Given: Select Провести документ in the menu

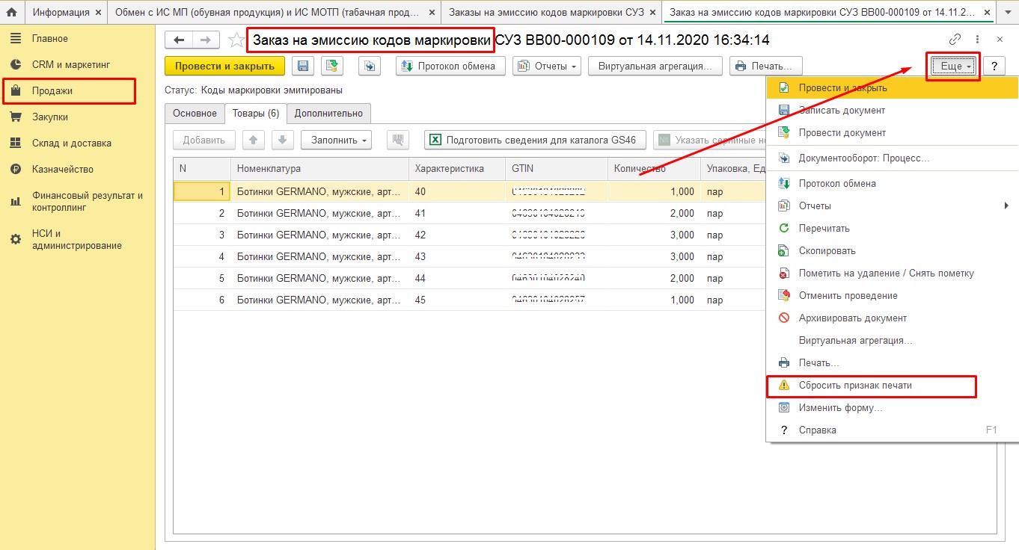Looking at the screenshot, I should pos(892,132).
